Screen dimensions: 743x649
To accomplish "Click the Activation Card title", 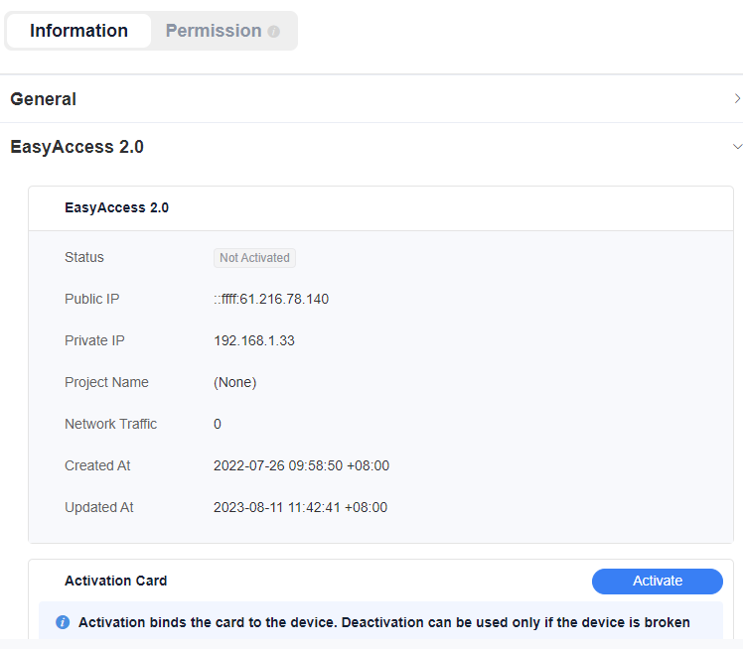I will (x=115, y=581).
